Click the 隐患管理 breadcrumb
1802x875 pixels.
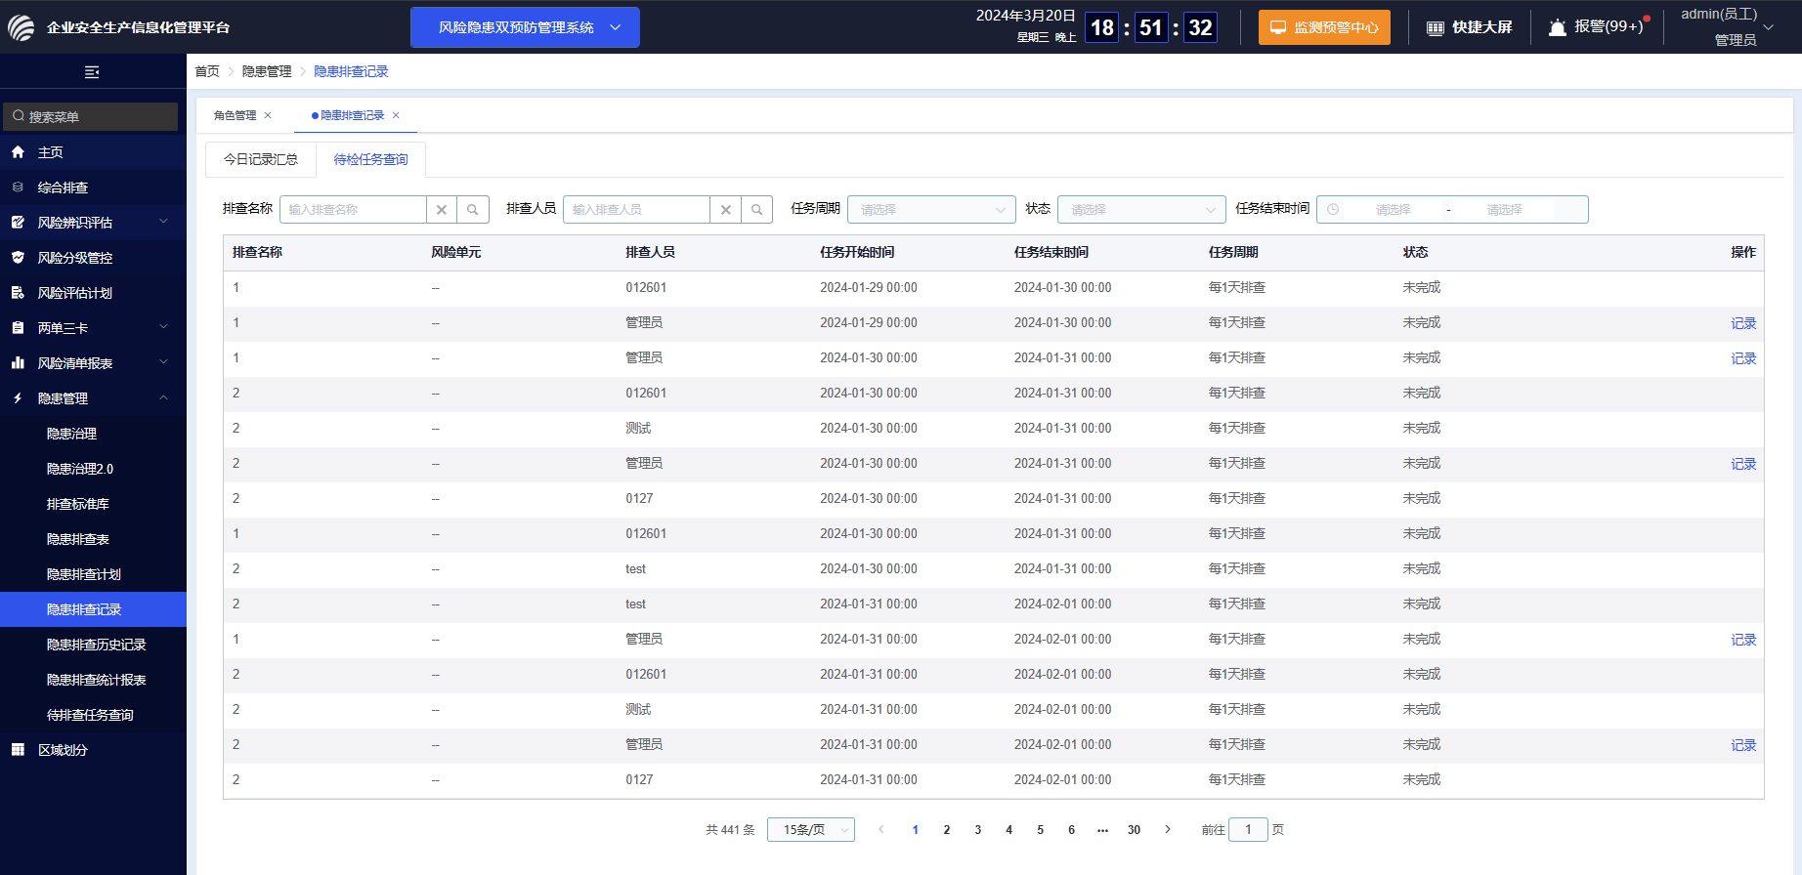267,71
